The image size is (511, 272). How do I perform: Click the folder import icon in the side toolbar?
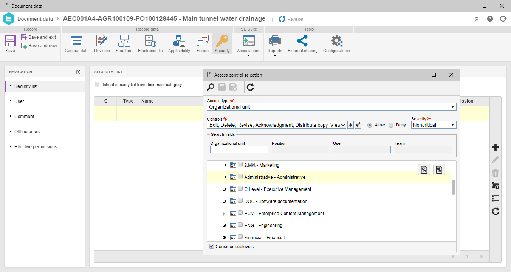496,186
